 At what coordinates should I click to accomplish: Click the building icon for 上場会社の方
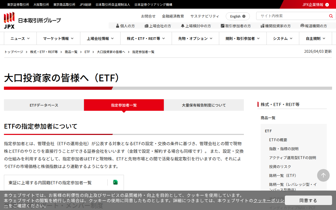point(146,26)
